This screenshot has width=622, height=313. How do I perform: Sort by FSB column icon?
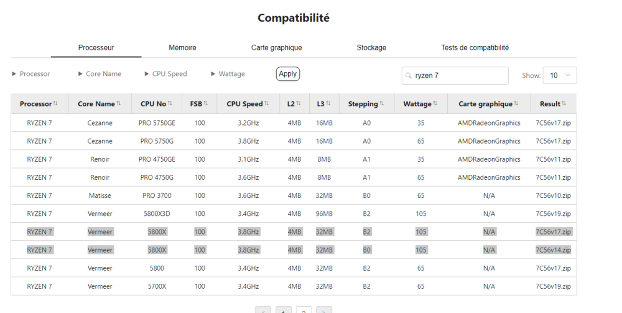206,104
